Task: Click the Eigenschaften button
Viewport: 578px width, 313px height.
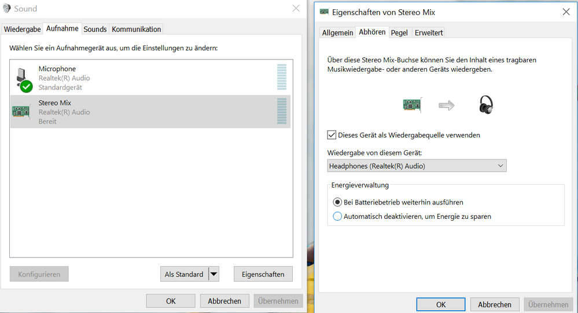Action: click(263, 274)
